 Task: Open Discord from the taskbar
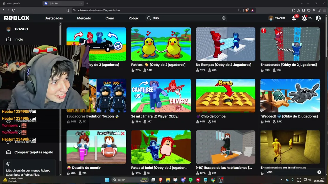183,180
